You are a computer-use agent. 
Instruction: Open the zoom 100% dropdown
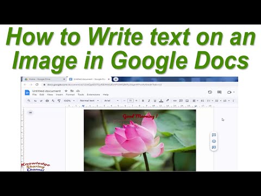point(69,101)
